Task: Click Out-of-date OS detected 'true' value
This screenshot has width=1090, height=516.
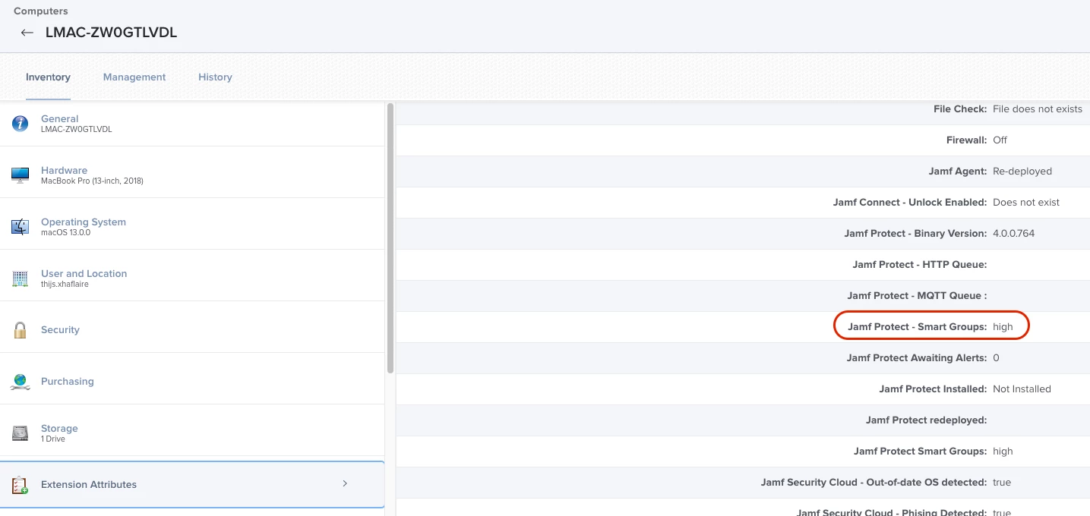Action: [x=1002, y=483]
